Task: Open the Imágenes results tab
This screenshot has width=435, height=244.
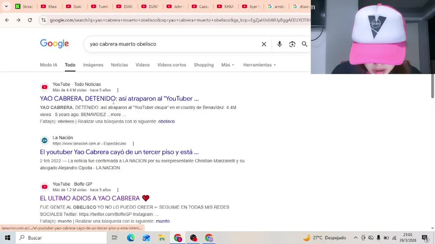Action: 93,65
